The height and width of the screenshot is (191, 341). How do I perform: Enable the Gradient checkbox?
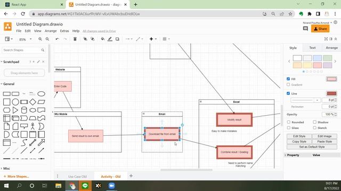[x=288, y=84]
